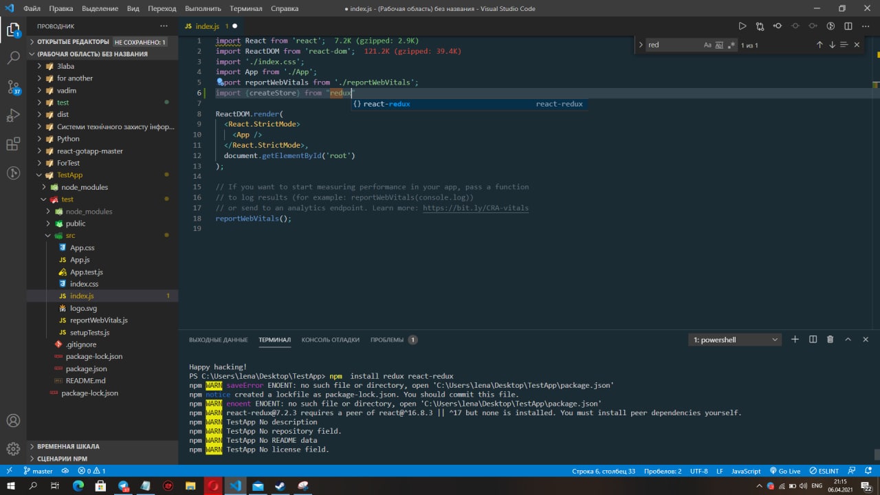
Task: Maximize the terminal panel with the up chevron
Action: tap(848, 340)
